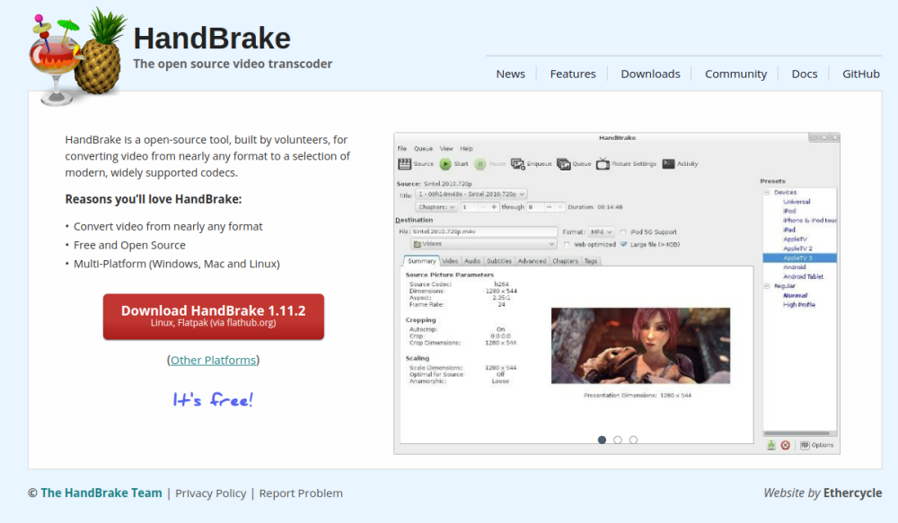Image resolution: width=898 pixels, height=523 pixels.
Task: Open the Other Platforms link
Action: click(213, 360)
